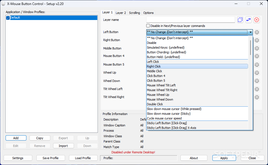
Task: Click the 'Disabled under Remote Desktop!' warning text
Action: pyautogui.click(x=133, y=152)
